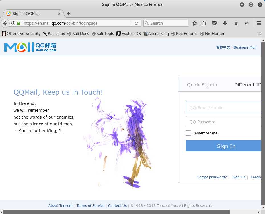Viewport: 265px width, 214px height.
Task: Click the vertical scrollbar track
Action: (263, 124)
